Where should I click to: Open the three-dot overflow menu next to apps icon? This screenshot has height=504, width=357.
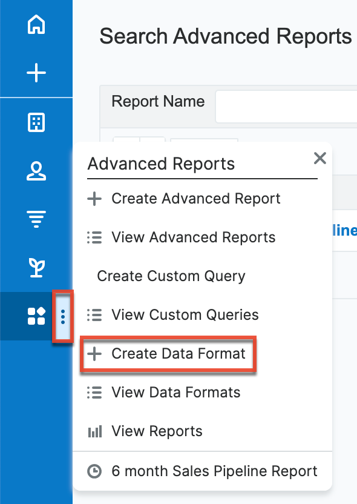pos(62,316)
